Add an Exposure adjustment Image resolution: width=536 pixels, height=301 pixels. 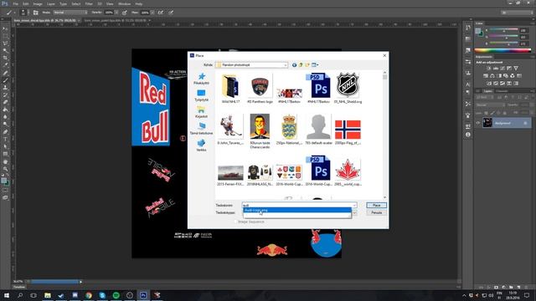509,69
